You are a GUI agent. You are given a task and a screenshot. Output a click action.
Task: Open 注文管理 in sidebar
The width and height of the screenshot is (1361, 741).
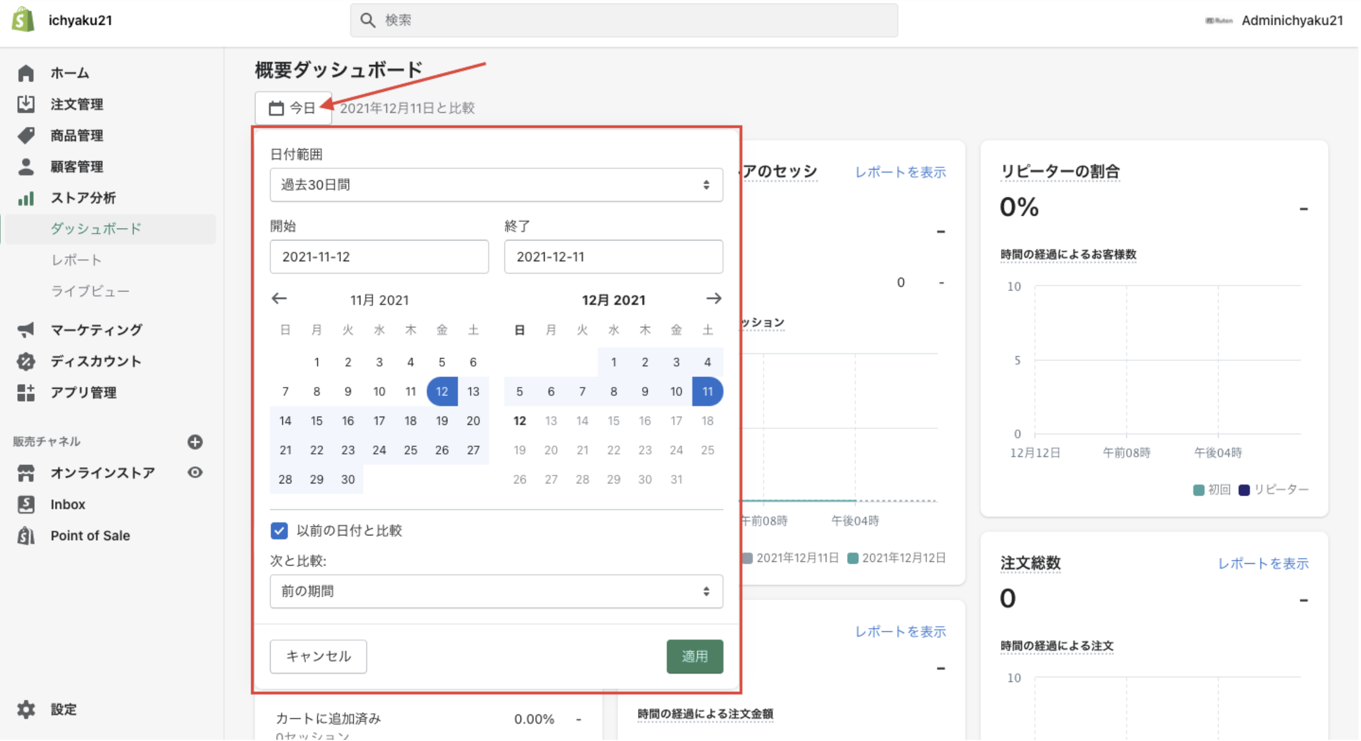pos(77,104)
